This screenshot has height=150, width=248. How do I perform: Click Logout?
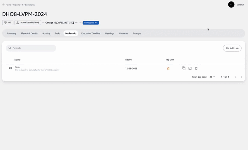pos(240,4)
